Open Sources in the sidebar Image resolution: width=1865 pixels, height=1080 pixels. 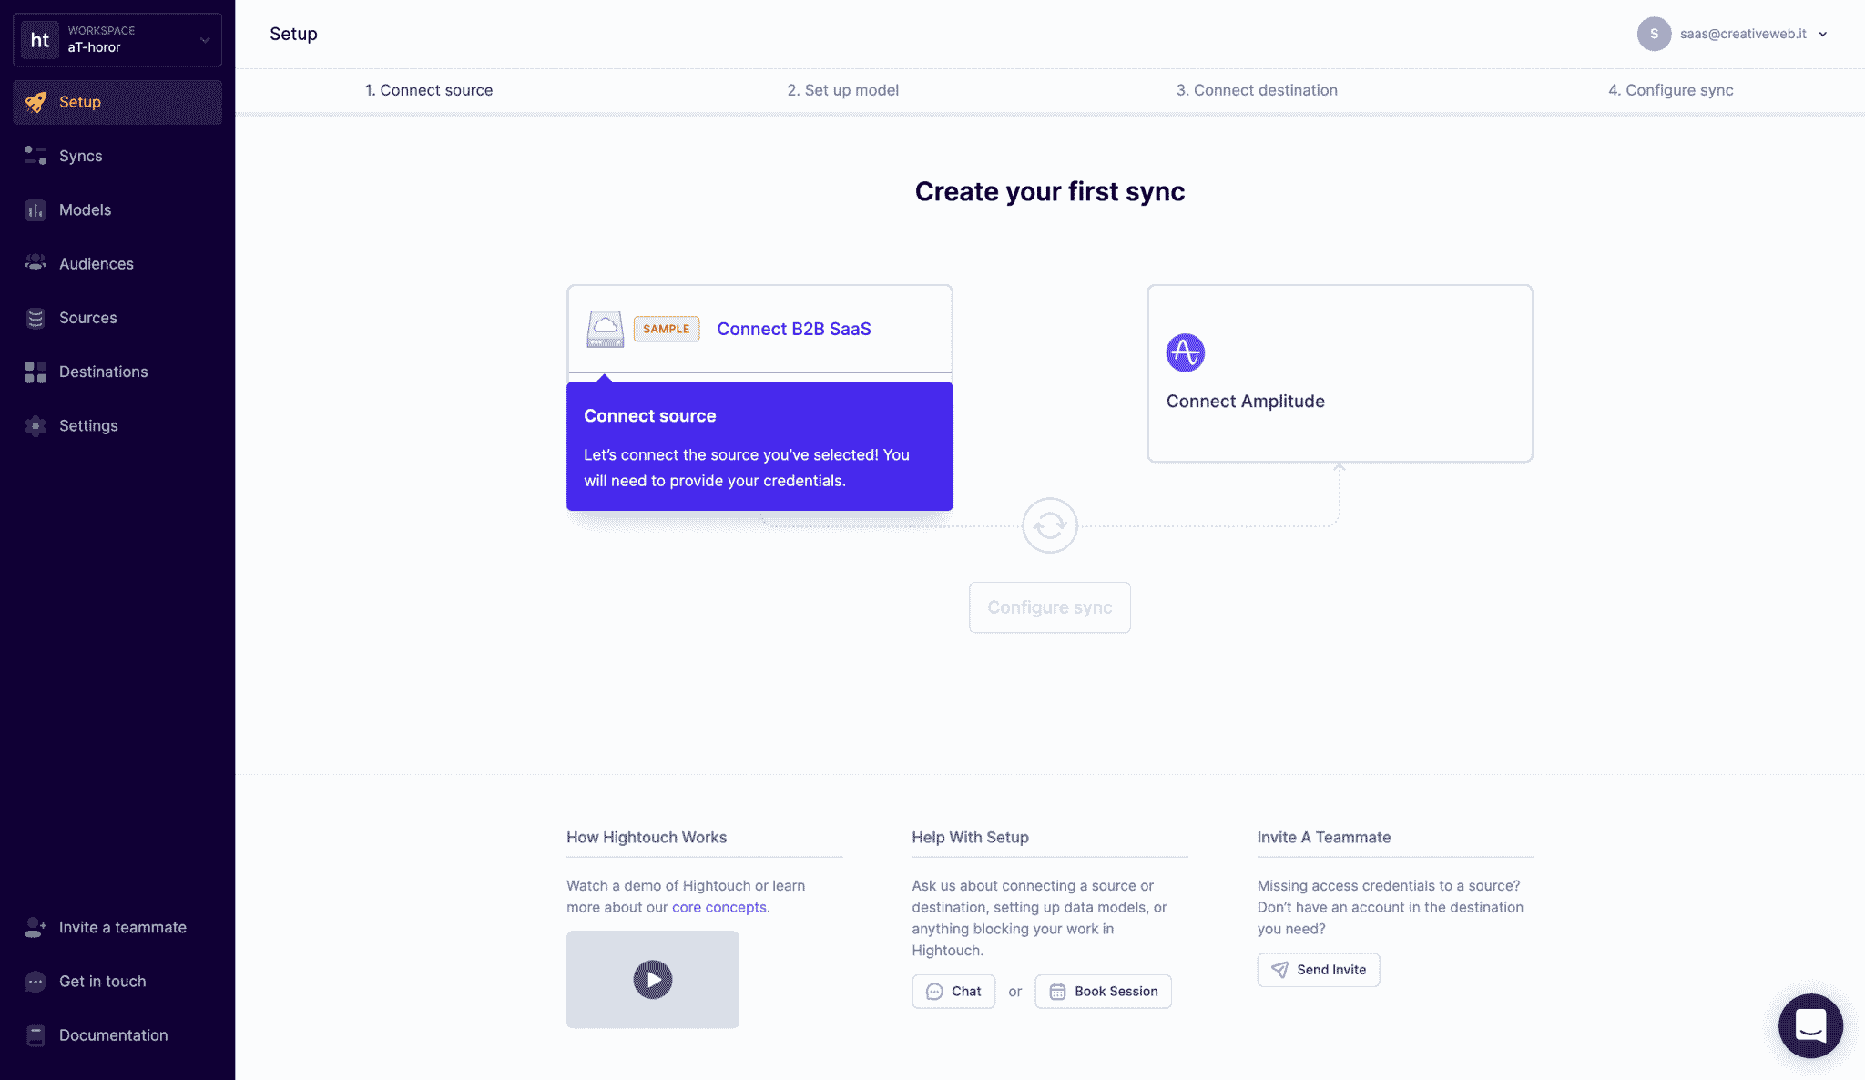pyautogui.click(x=117, y=318)
